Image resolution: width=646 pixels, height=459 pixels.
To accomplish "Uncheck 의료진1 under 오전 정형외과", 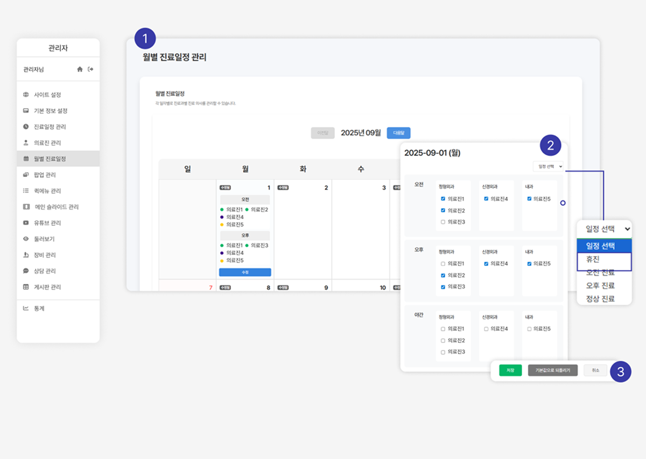I will [x=443, y=199].
